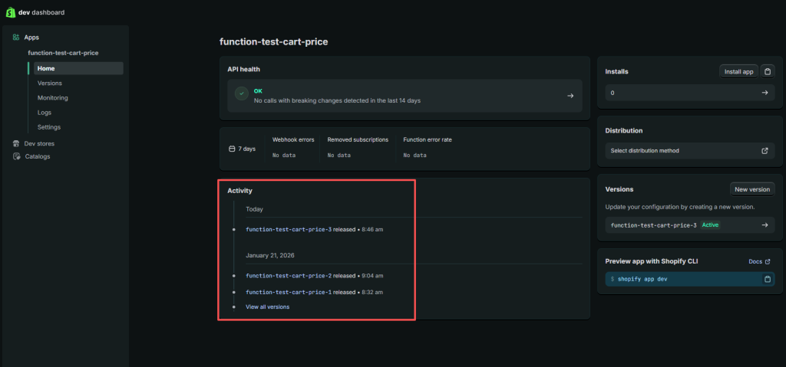Open the Versions page in sidebar
Viewport: 786px width, 367px height.
click(x=50, y=83)
